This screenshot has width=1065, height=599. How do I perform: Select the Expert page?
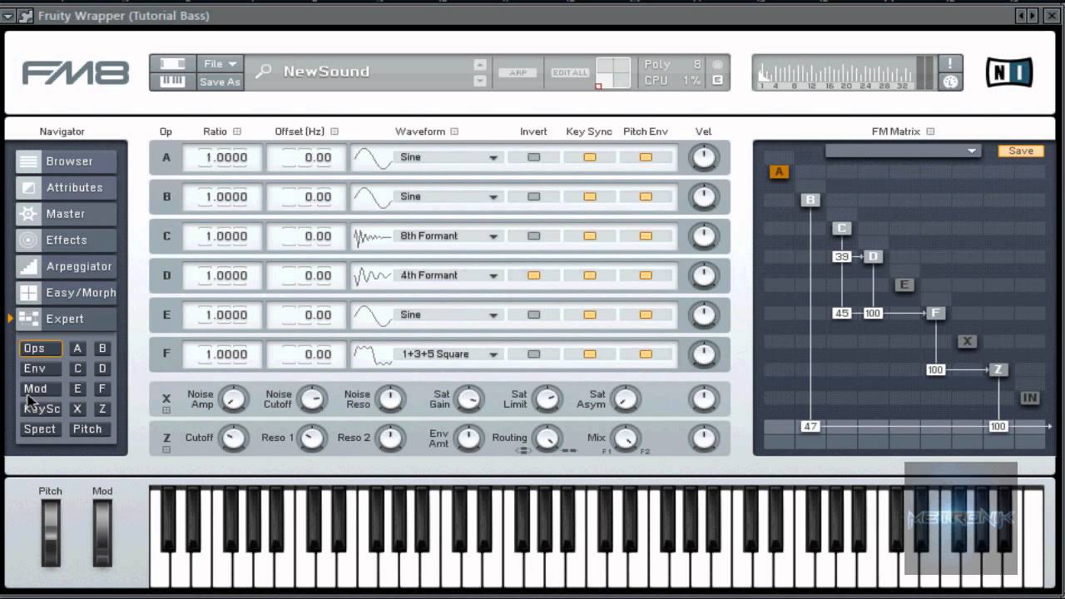tap(67, 319)
